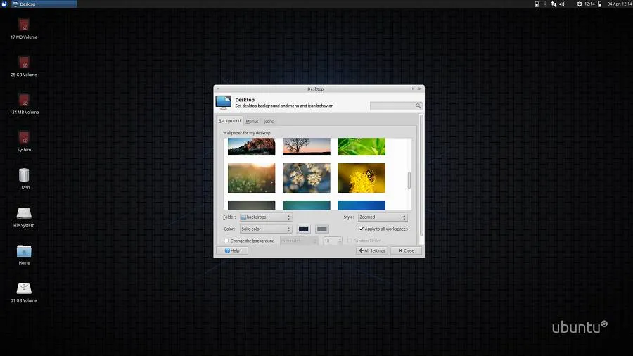Click the 31 GB Volume USB icon

point(24,288)
